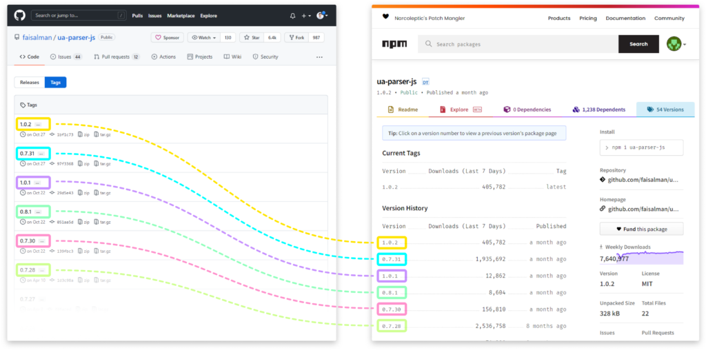Open the GitHub logo home link

click(x=20, y=16)
